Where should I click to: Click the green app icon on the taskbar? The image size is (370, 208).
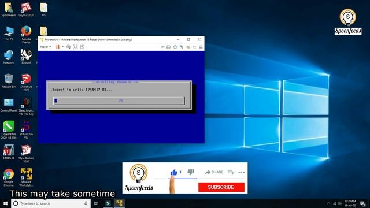108,203
